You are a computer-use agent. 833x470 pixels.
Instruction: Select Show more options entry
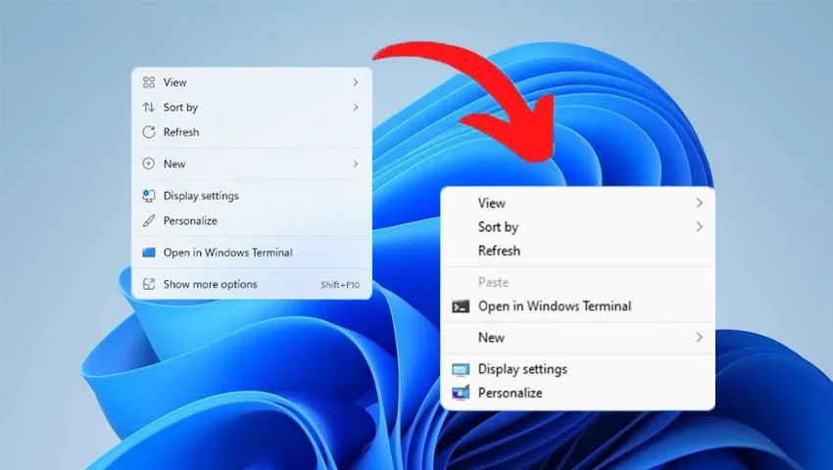252,284
